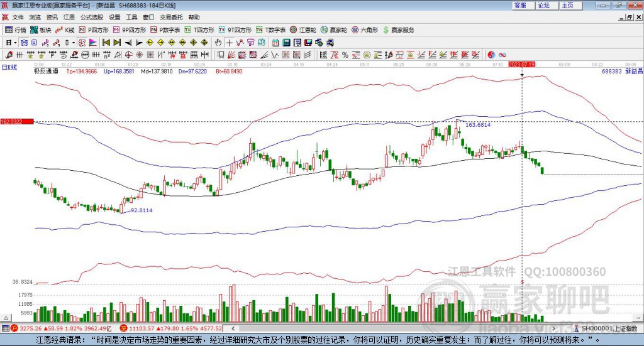Click the red yin-yang ball icon
This screenshot has height=346, width=644.
491,55
